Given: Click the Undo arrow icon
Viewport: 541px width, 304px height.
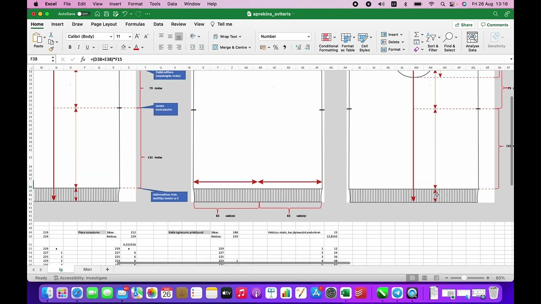Looking at the screenshot, I should pos(125,14).
